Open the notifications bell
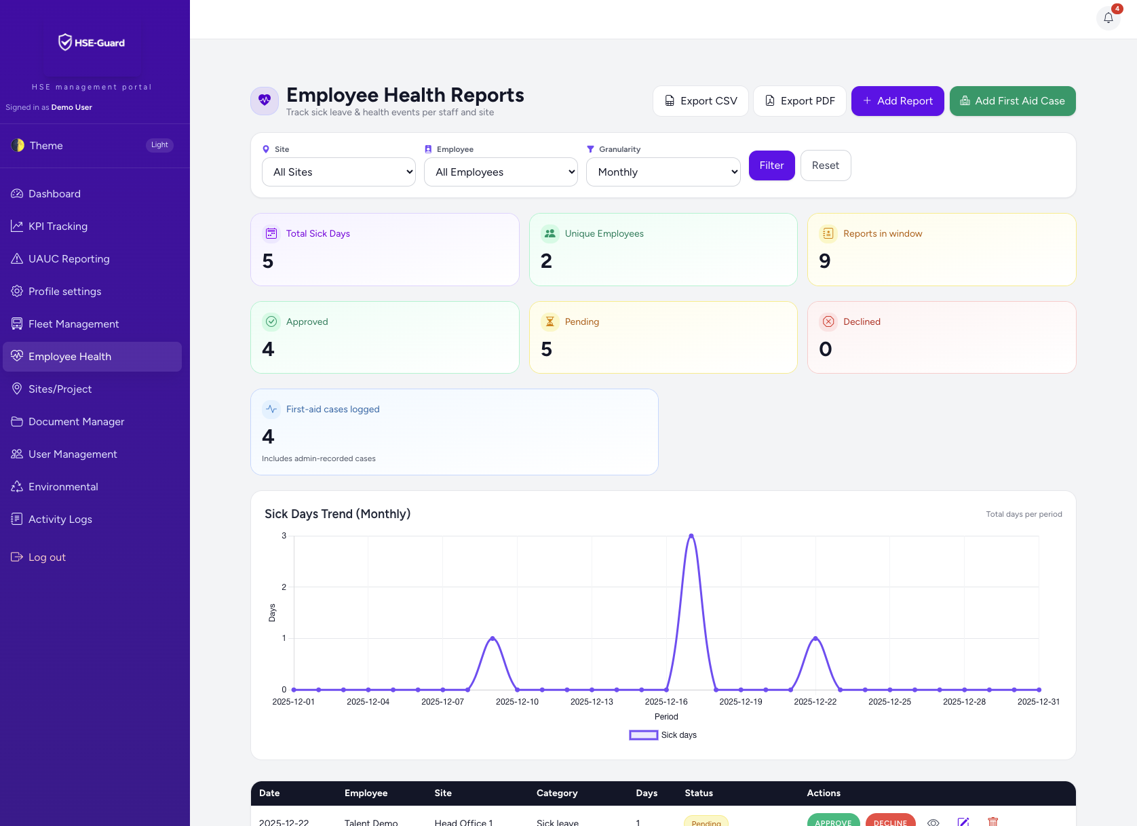This screenshot has width=1137, height=826. tap(1109, 18)
